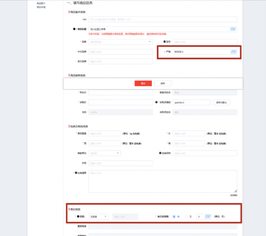The image size is (266, 236).
Task: Click the dot icon beside 采购员简码
Action: pyautogui.click(x=156, y=102)
